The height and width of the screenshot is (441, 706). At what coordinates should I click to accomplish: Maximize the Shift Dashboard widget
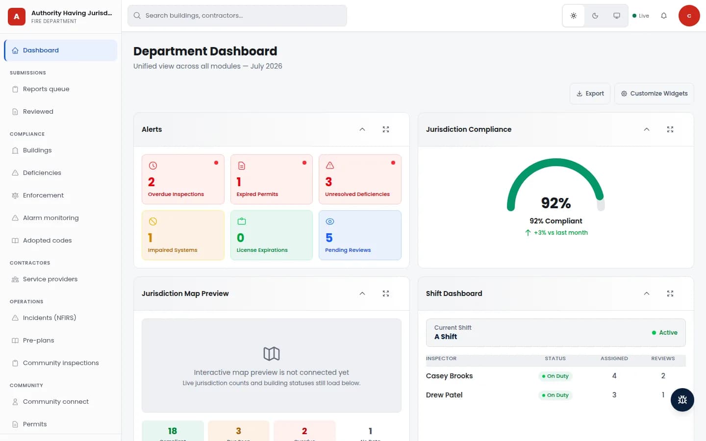[670, 294]
